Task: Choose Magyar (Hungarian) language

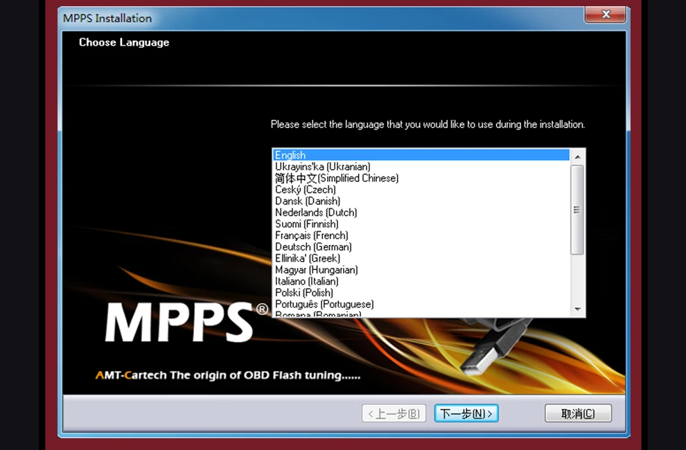Action: [x=421, y=269]
